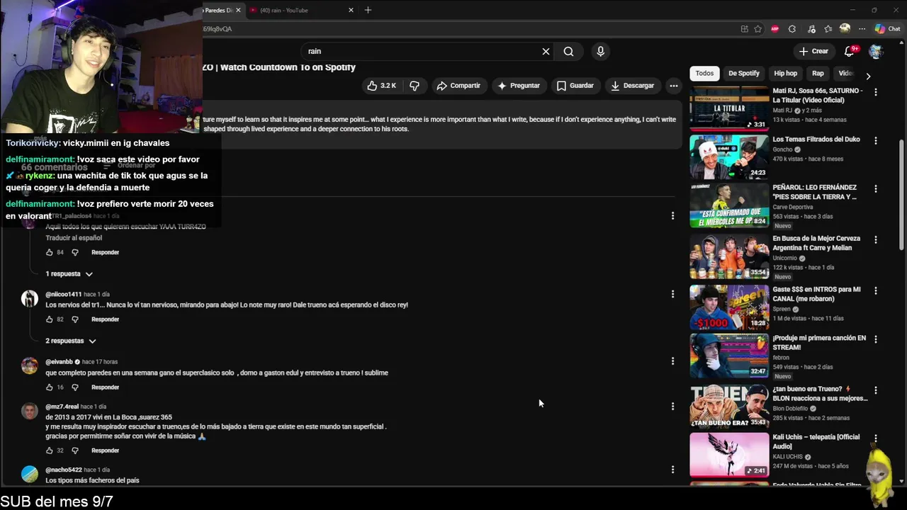The width and height of the screenshot is (907, 510).
Task: Like the YAAA TURR4ZO comment with 84 likes
Action: coord(50,252)
